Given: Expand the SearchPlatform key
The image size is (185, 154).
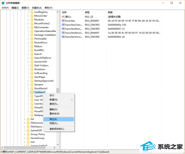Looking at the screenshot, I should point(28,58).
